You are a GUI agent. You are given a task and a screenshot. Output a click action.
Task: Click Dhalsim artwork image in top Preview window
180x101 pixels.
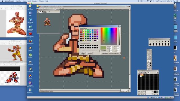pyautogui.click(x=17, y=24)
